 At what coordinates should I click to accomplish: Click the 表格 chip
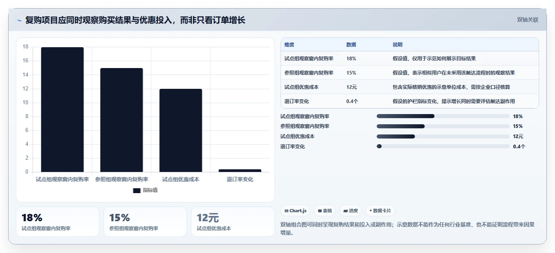coord(325,211)
